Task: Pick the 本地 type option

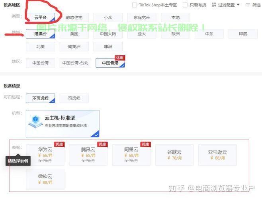Action: (176, 18)
